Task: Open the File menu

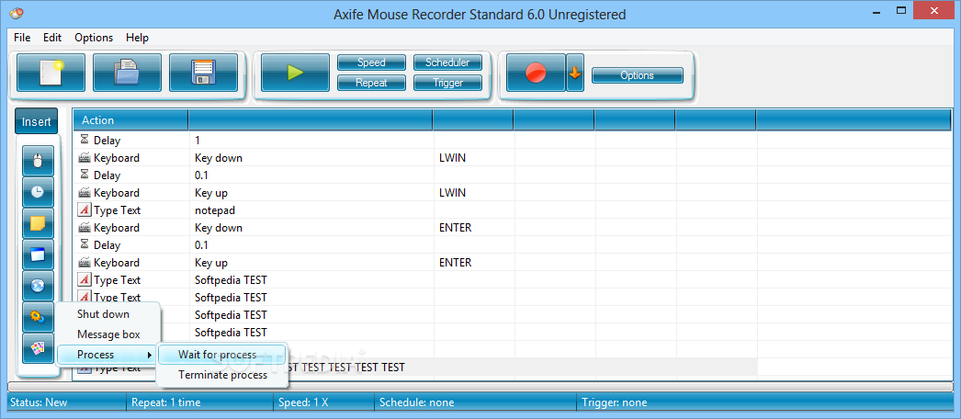Action: [x=22, y=38]
